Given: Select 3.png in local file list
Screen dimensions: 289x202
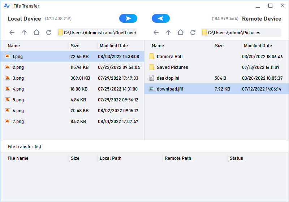Looking at the screenshot, I should (18, 78).
